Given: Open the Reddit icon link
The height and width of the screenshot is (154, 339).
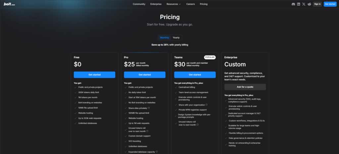Looking at the screenshot, I should 309,4.
